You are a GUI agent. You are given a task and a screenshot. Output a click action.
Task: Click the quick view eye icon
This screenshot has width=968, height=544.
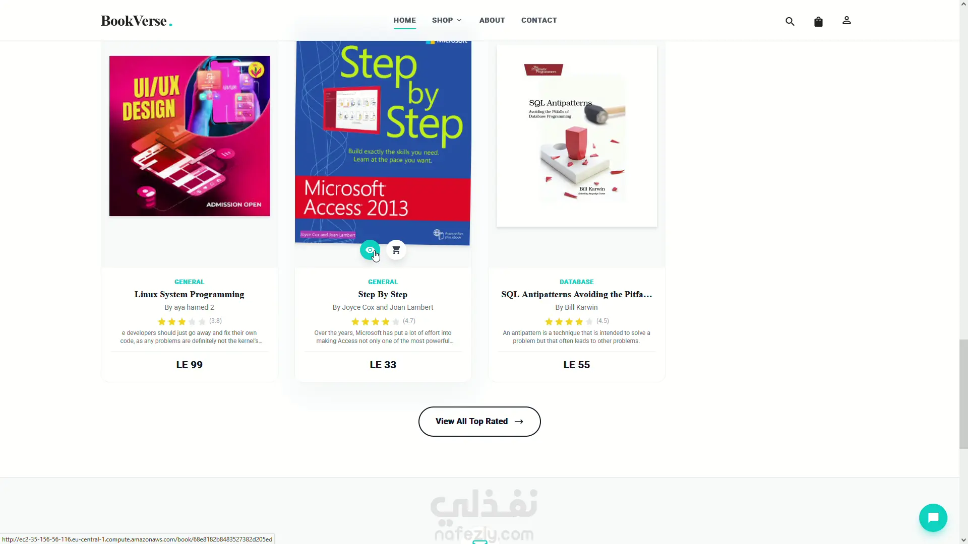click(x=370, y=250)
